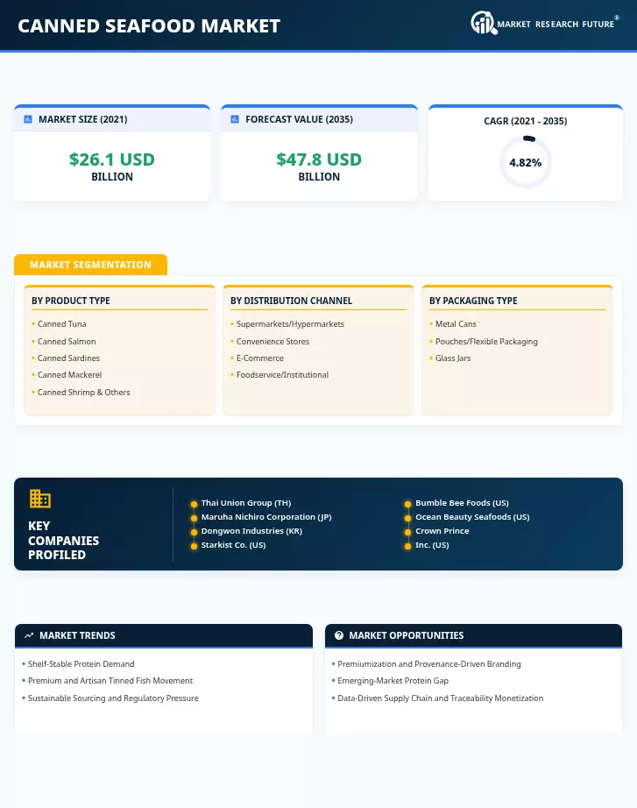Click the Key Companies Profiled heading
This screenshot has width=637, height=808.
click(63, 541)
